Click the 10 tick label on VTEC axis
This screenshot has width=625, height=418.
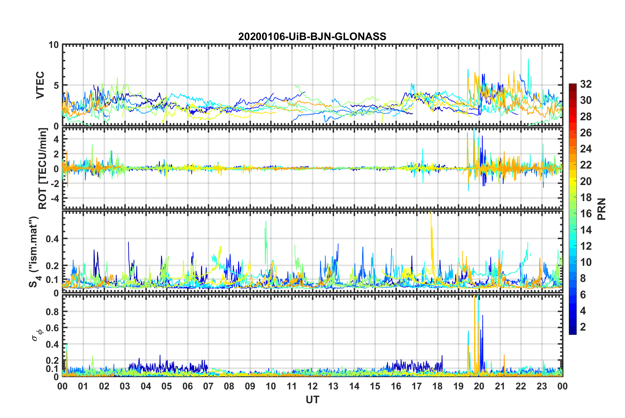(x=54, y=45)
